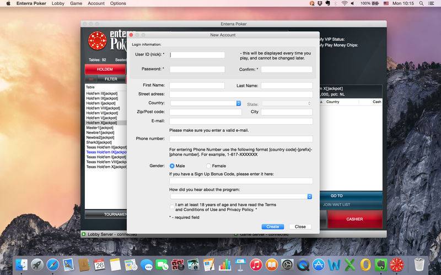
Task: Open the State dropdown
Action: click(287, 103)
